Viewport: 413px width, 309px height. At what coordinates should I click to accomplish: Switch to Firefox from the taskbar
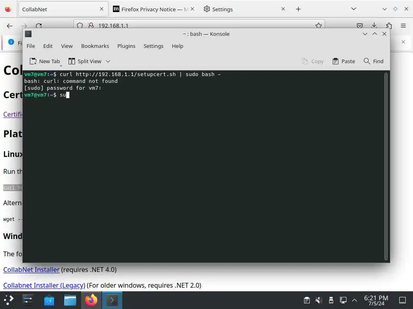pyautogui.click(x=91, y=300)
